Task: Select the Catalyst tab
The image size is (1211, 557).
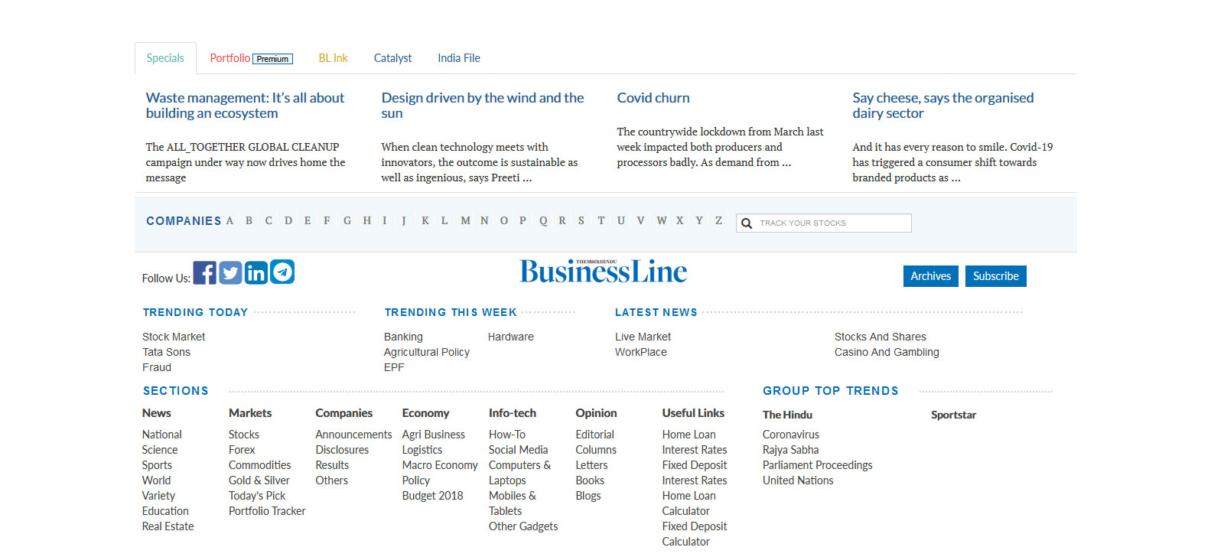Action: pos(392,58)
